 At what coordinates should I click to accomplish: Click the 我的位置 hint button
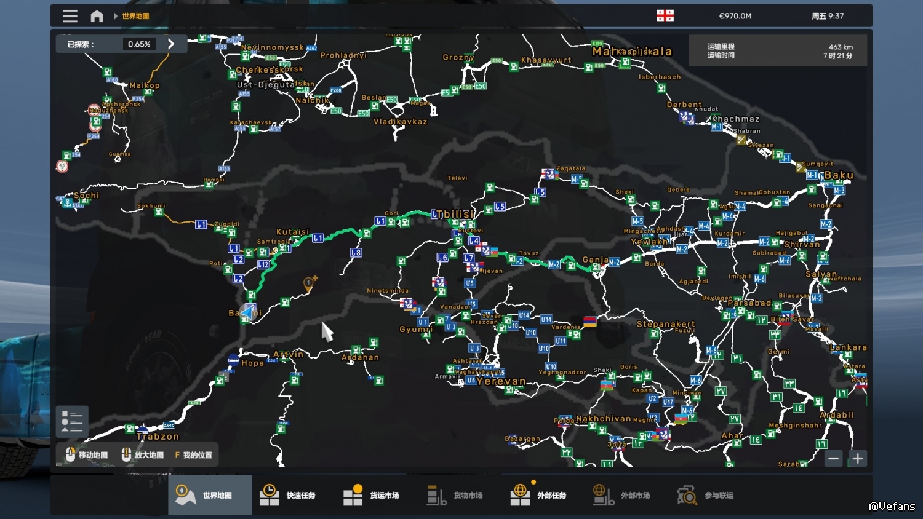pyautogui.click(x=193, y=455)
